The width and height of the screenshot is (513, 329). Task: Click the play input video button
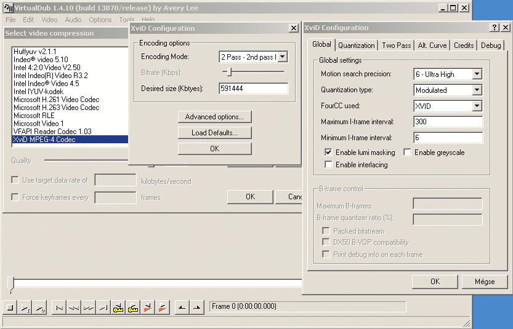pos(25,307)
